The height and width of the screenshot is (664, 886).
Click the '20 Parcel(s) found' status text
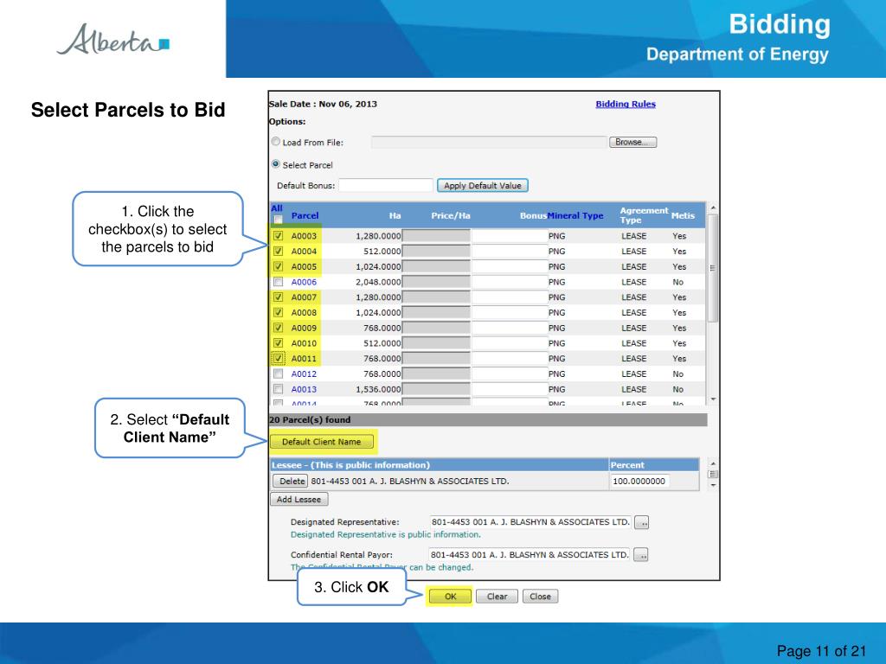click(310, 419)
